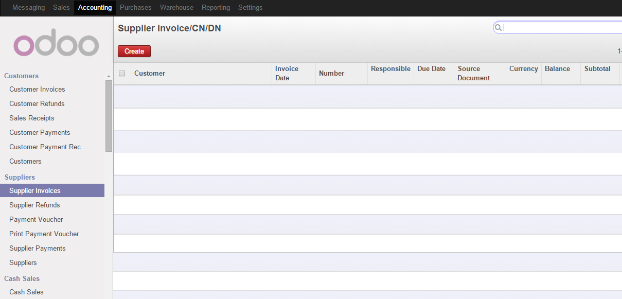Switch to the Purchases menu

(135, 7)
